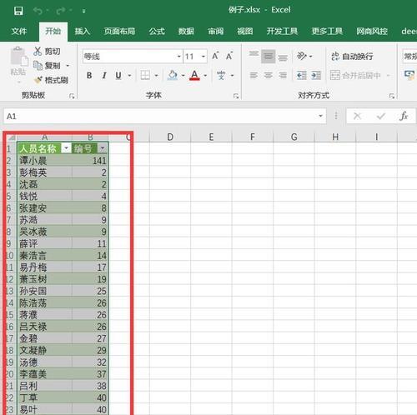The height and width of the screenshot is (415, 417).
Task: Open the 人员名称 filter dropdown
Action: tap(66, 148)
